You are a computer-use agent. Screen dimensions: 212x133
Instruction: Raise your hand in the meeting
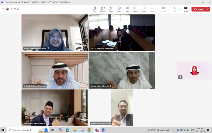point(111,9)
